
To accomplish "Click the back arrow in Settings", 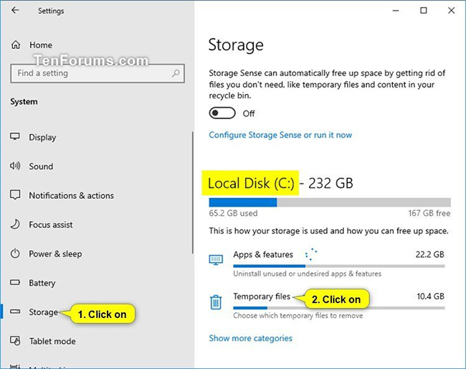I will click(x=16, y=11).
